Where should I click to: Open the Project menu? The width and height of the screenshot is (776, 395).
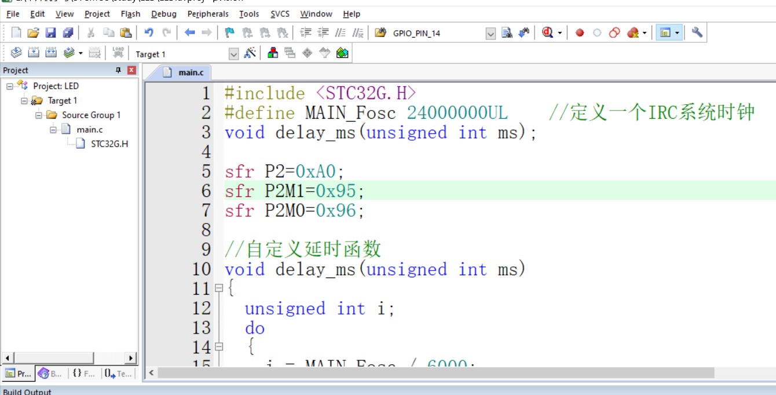97,13
